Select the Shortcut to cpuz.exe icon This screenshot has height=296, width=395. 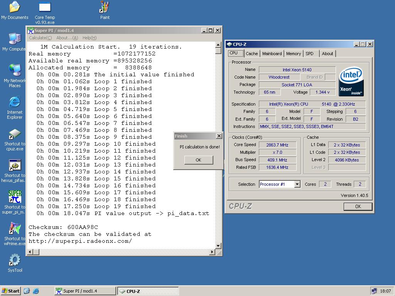(x=15, y=140)
